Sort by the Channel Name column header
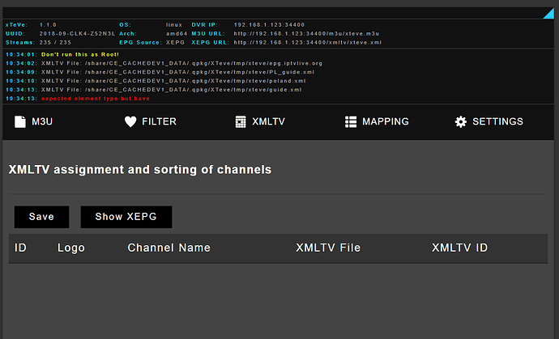 pos(169,248)
